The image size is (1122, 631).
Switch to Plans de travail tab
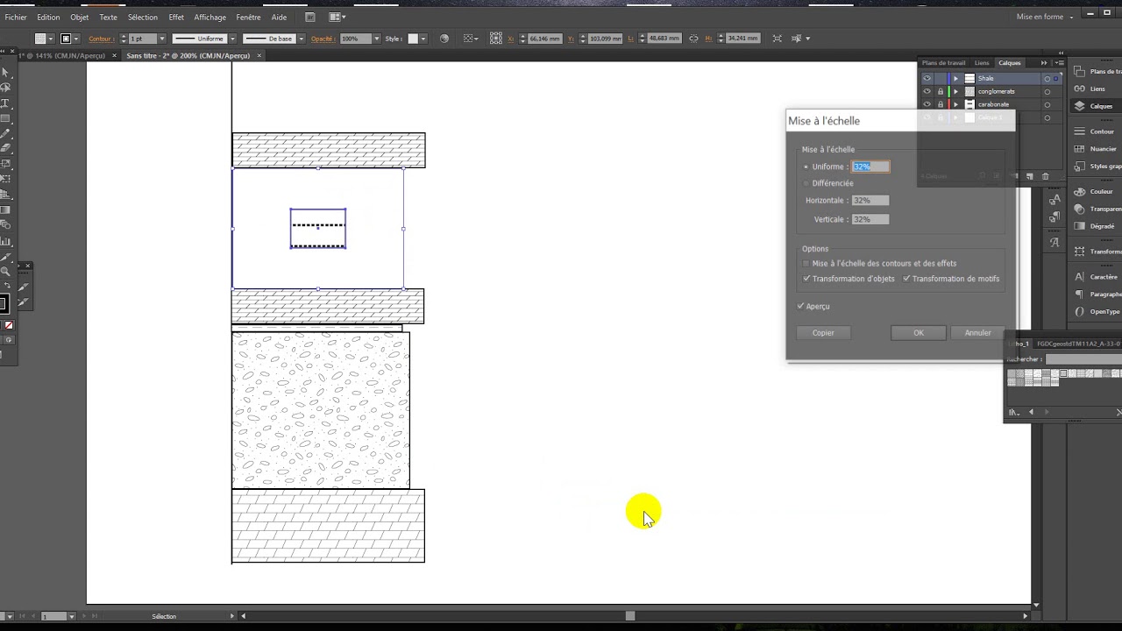[943, 63]
